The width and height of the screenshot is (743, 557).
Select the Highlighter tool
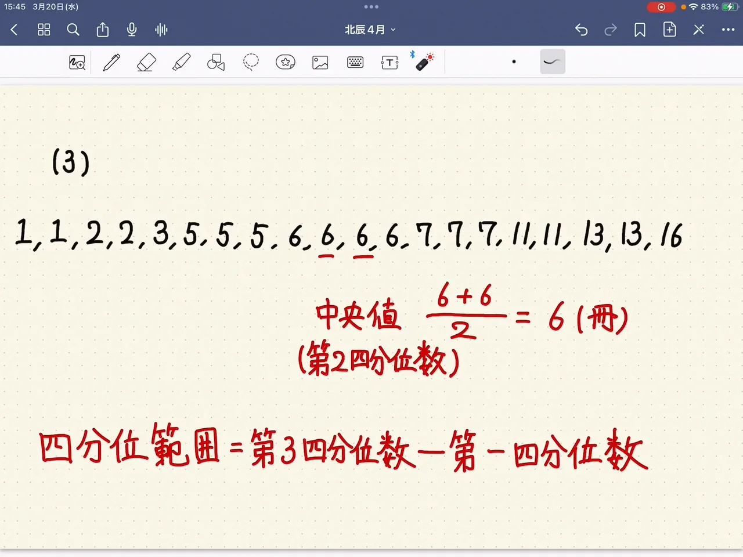click(x=181, y=62)
